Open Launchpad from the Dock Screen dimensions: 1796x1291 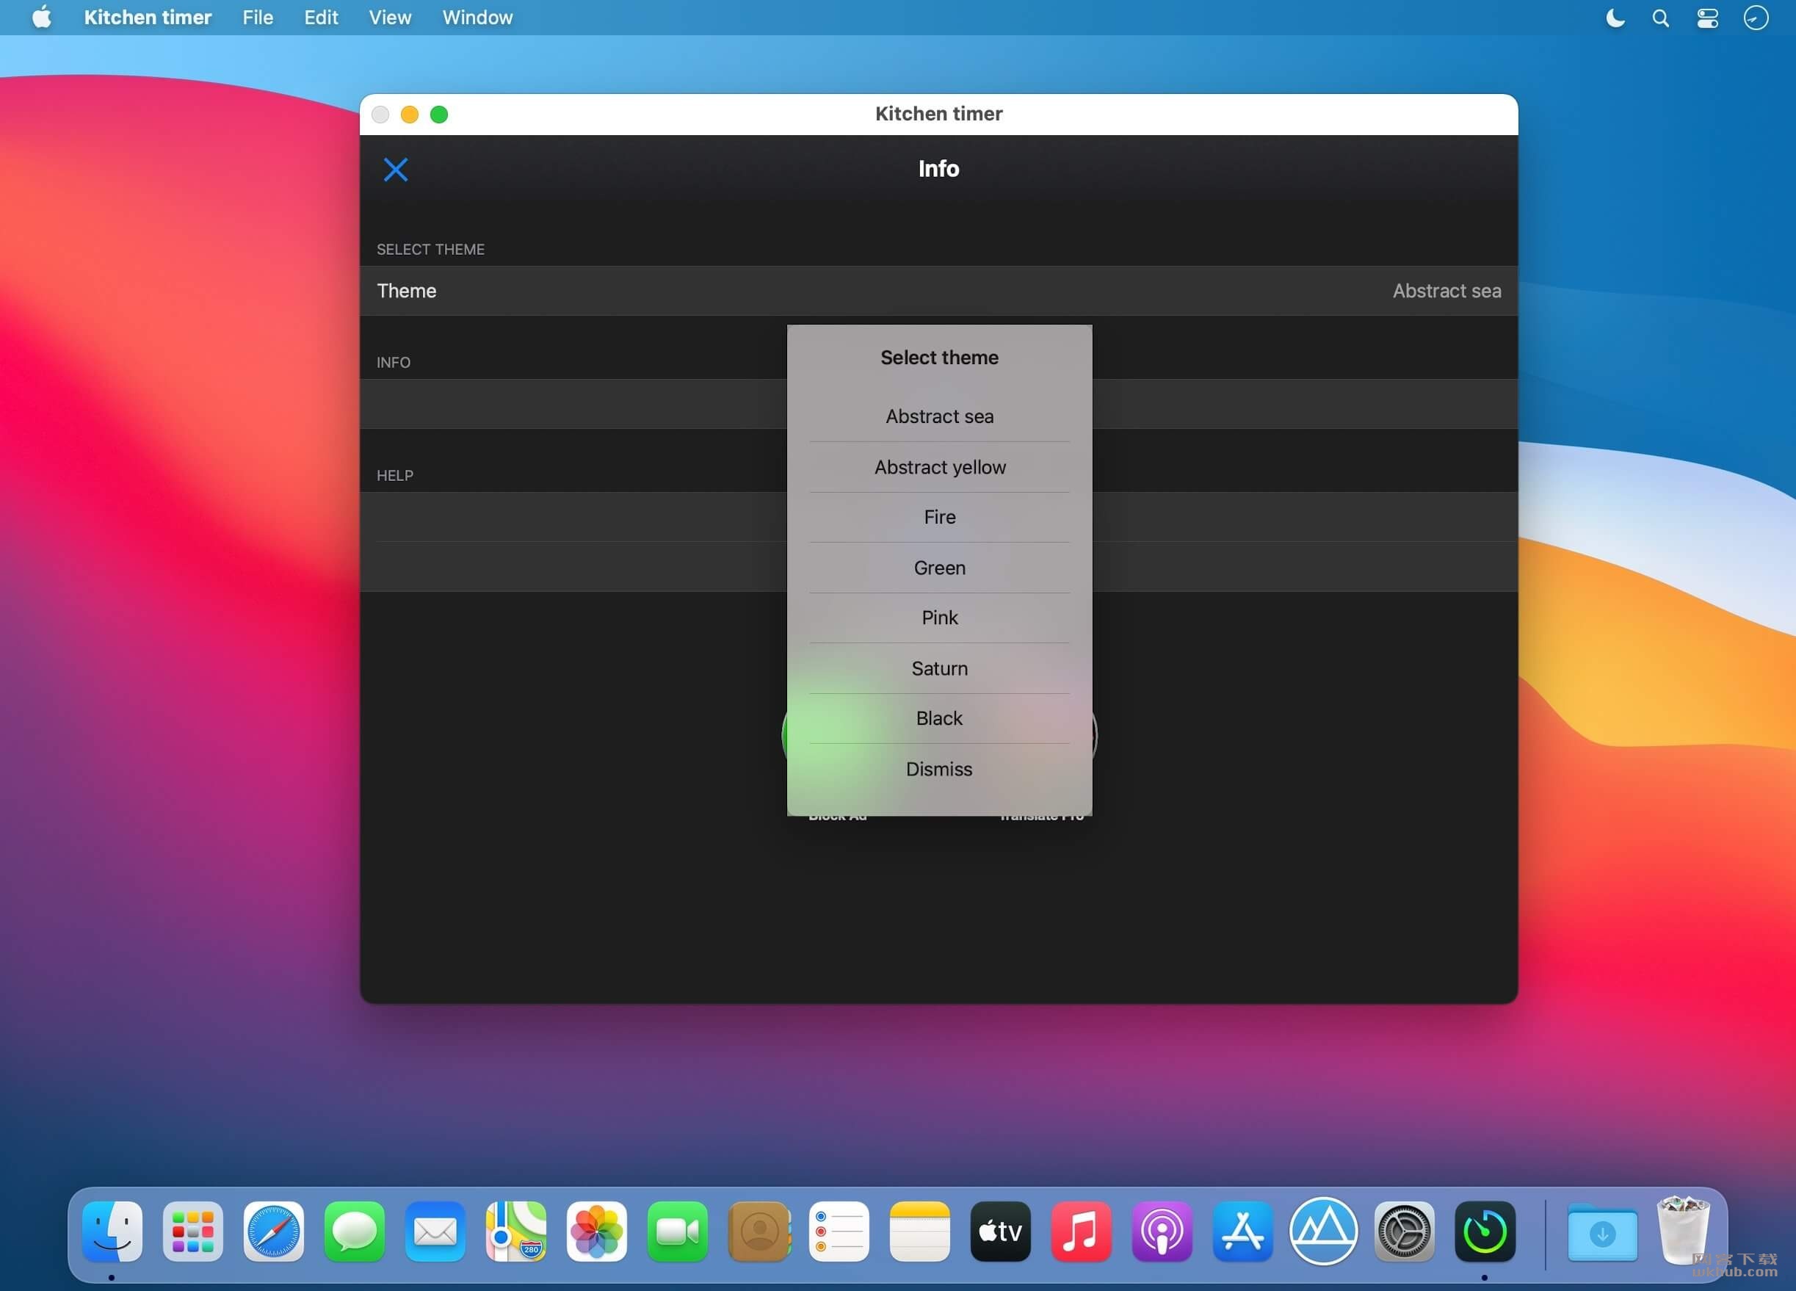(x=193, y=1232)
